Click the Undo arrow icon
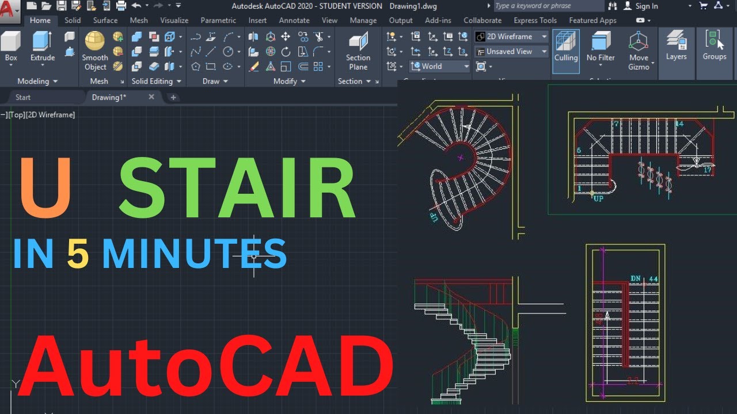The image size is (737, 414). pyautogui.click(x=136, y=6)
